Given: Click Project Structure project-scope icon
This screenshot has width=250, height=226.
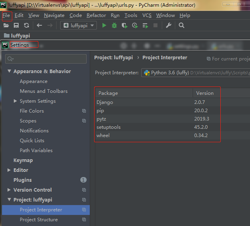Looking at the screenshot, I should pyautogui.click(x=84, y=219).
